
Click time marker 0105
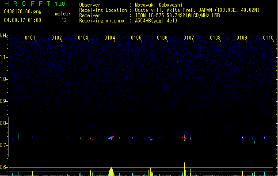pyautogui.click(x=136, y=38)
